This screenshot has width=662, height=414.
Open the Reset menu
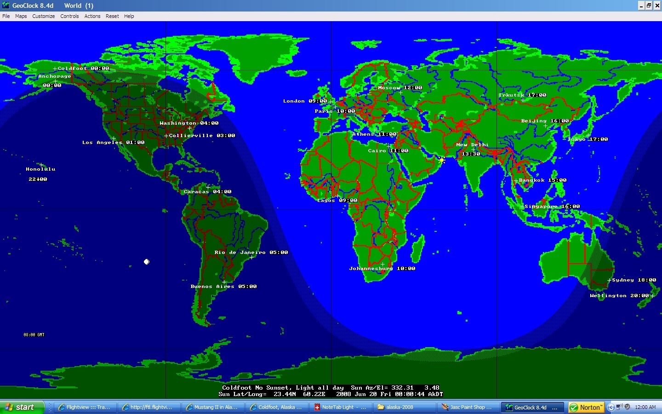112,16
